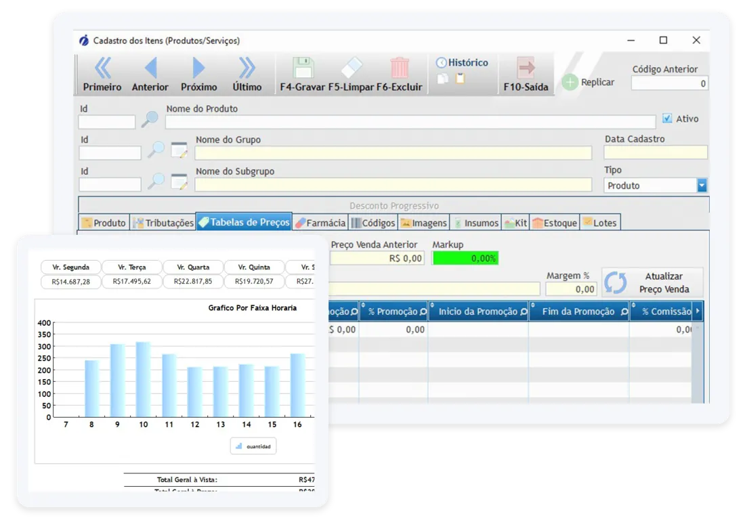The image size is (745, 518).
Task: Jump to Último record icon
Action: (247, 68)
